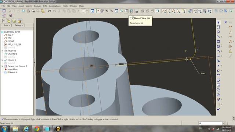Screen dimensions: 235x132
Task: Select PRT_CSYS_DEF in model tree
Action: click(13, 44)
